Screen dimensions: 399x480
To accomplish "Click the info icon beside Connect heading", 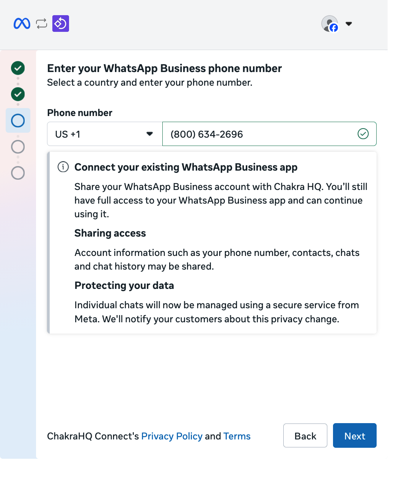I will [63, 167].
